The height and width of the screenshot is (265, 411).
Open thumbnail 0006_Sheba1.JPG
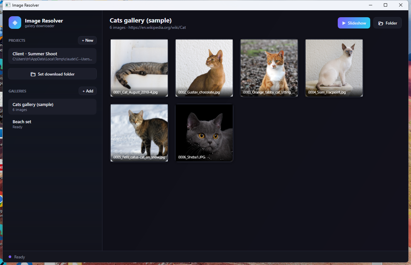click(204, 133)
